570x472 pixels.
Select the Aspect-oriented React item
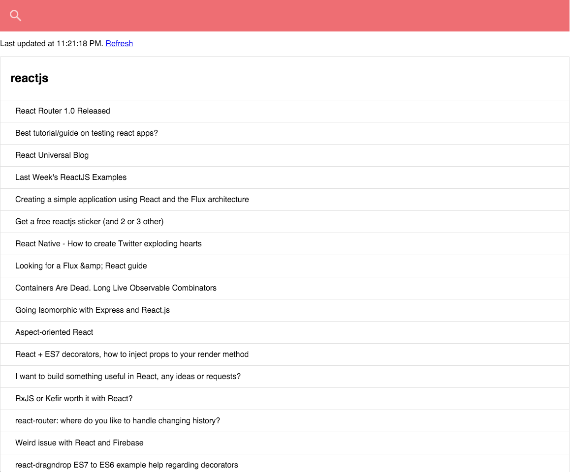(x=285, y=332)
